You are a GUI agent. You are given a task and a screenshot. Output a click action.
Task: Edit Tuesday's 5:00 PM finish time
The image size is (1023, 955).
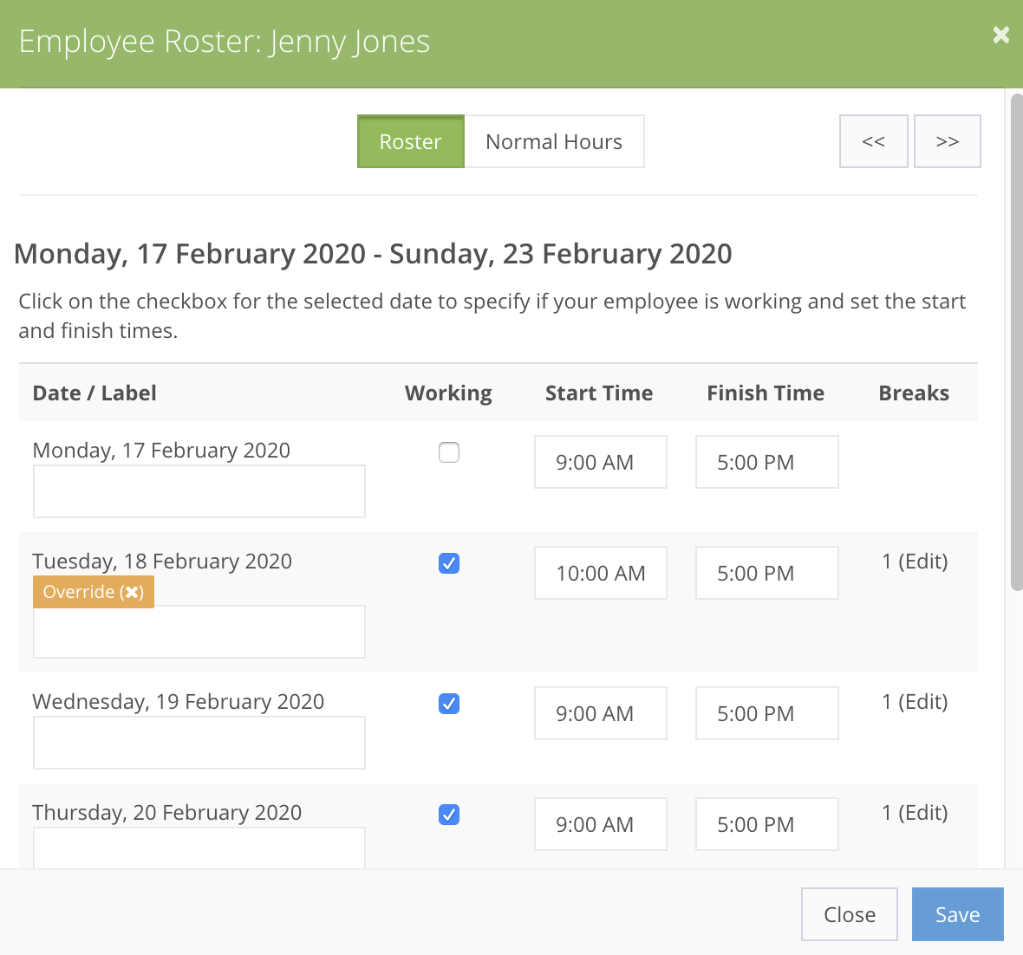click(x=766, y=573)
